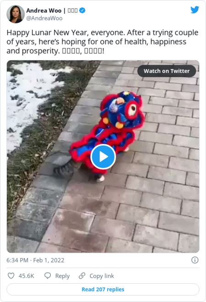This screenshot has width=206, height=302.
Task: Open the 6:34 PM tweet time link
Action: click(17, 260)
